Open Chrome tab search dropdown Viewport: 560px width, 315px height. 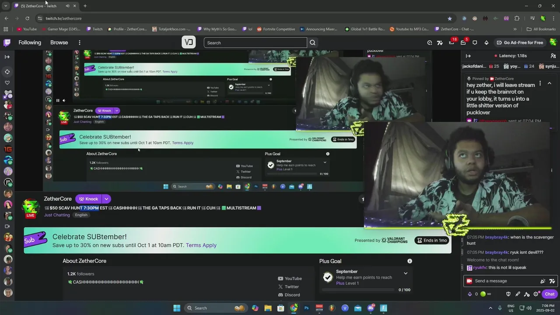pyautogui.click(x=6, y=6)
